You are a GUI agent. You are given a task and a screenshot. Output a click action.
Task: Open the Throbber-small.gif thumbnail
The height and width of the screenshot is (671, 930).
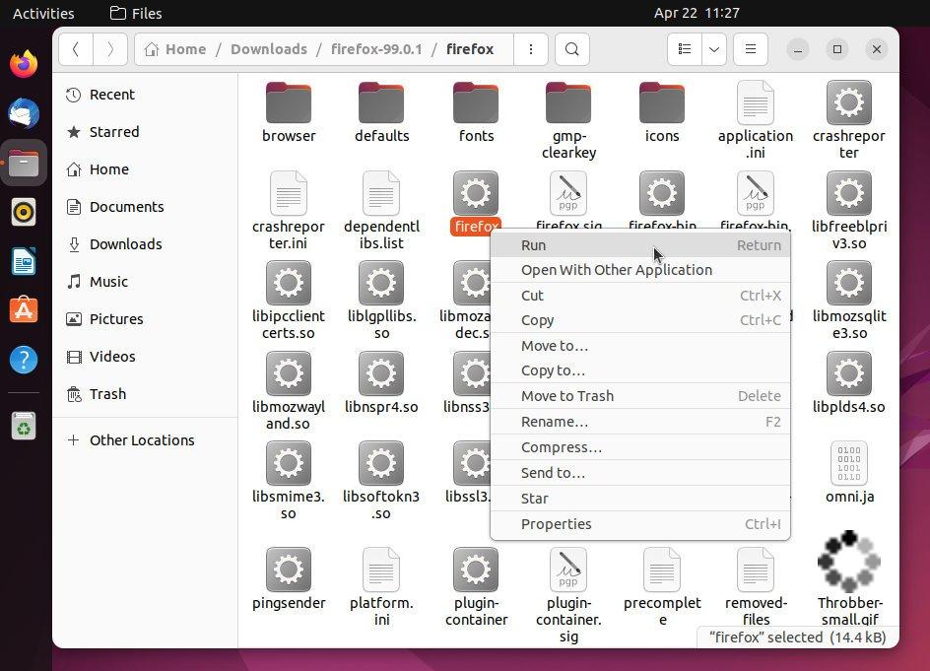point(848,562)
